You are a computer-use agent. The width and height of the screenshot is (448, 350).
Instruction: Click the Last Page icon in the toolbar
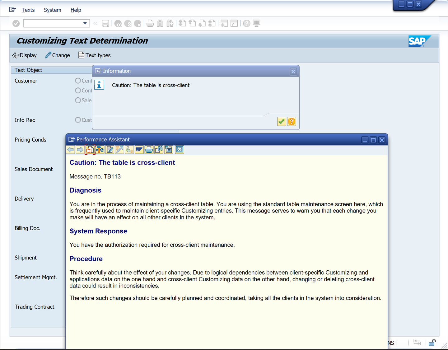pos(212,23)
